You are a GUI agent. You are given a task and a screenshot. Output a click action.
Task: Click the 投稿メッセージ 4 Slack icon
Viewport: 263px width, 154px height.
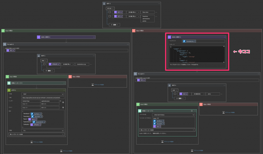[9, 83]
